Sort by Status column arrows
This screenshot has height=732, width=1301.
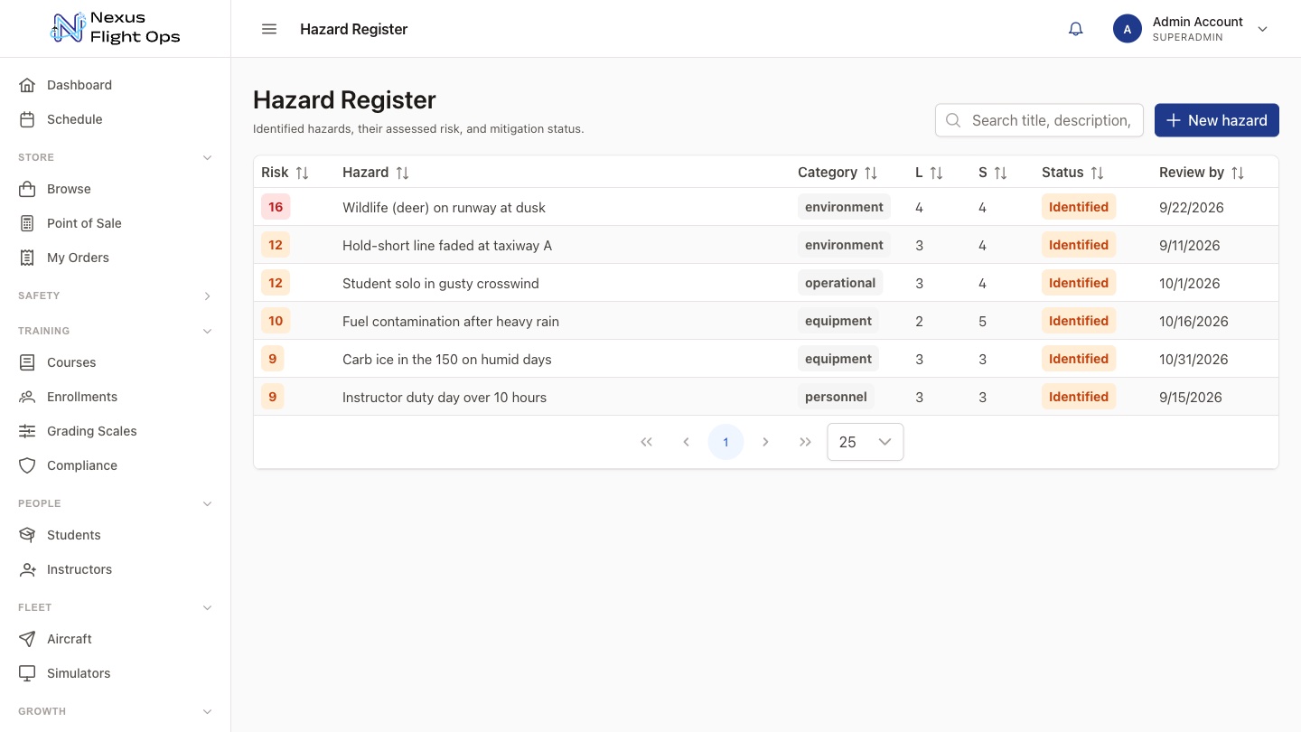(x=1097, y=173)
